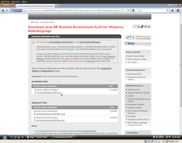Click the sun.com site identity badge

[x=16, y=11]
